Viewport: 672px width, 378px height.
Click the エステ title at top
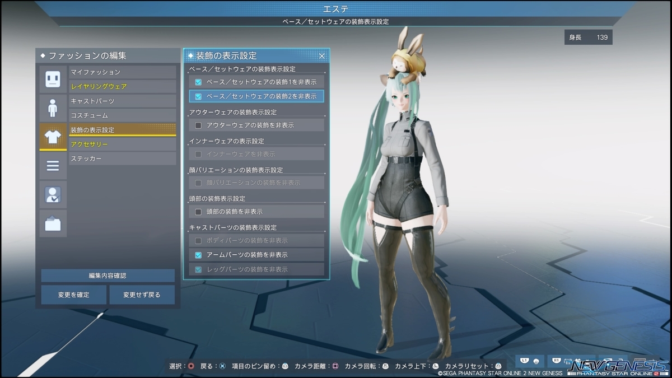coord(336,9)
